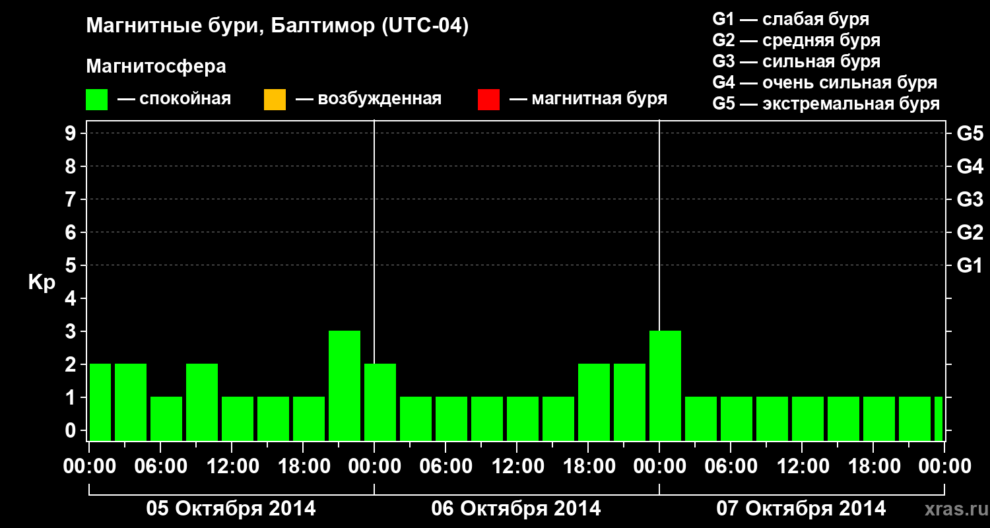Click the '06 Октября 2014' date label
990x528 pixels.
pos(516,509)
